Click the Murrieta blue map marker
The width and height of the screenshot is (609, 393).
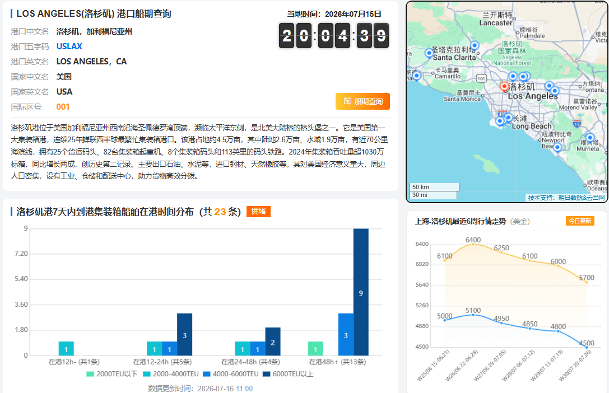(x=590, y=137)
